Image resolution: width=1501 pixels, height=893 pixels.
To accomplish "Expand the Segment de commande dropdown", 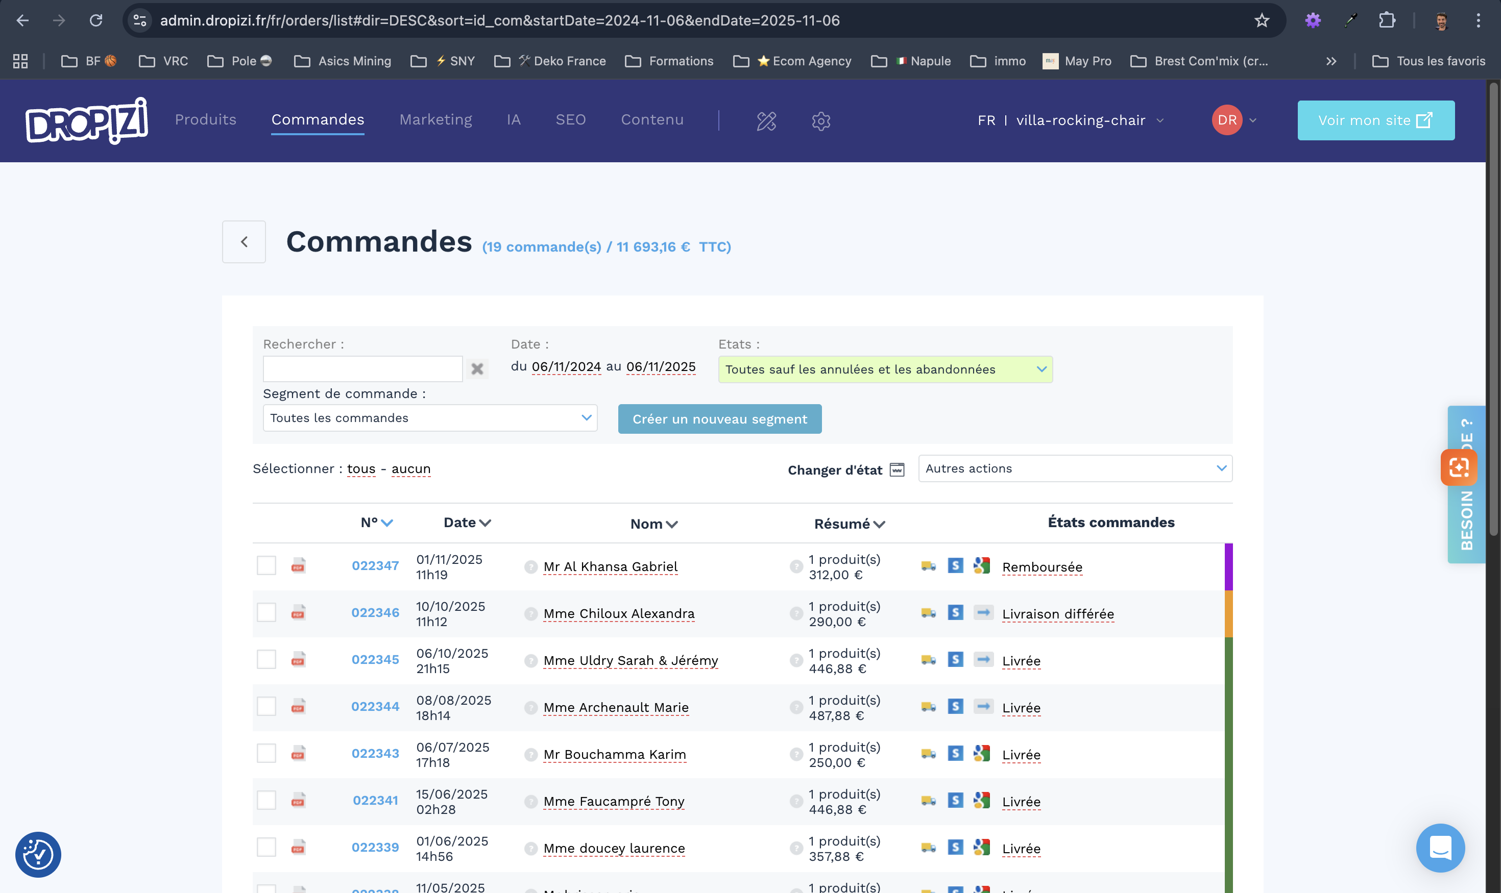I will point(430,418).
